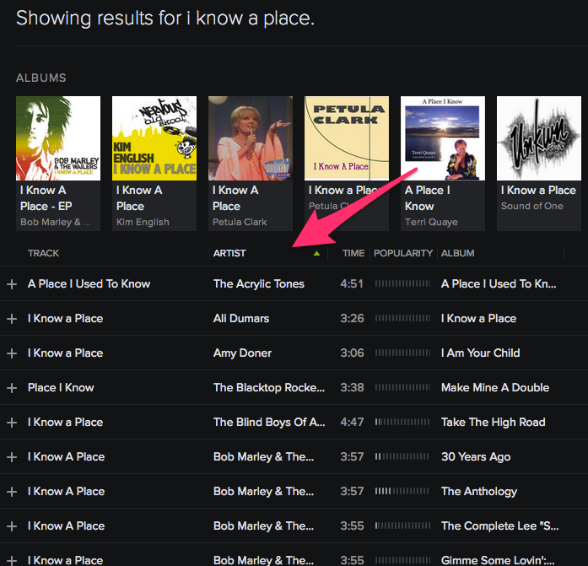Image resolution: width=588 pixels, height=566 pixels.
Task: Open I Know A Place - EP title
Action: coord(46,198)
